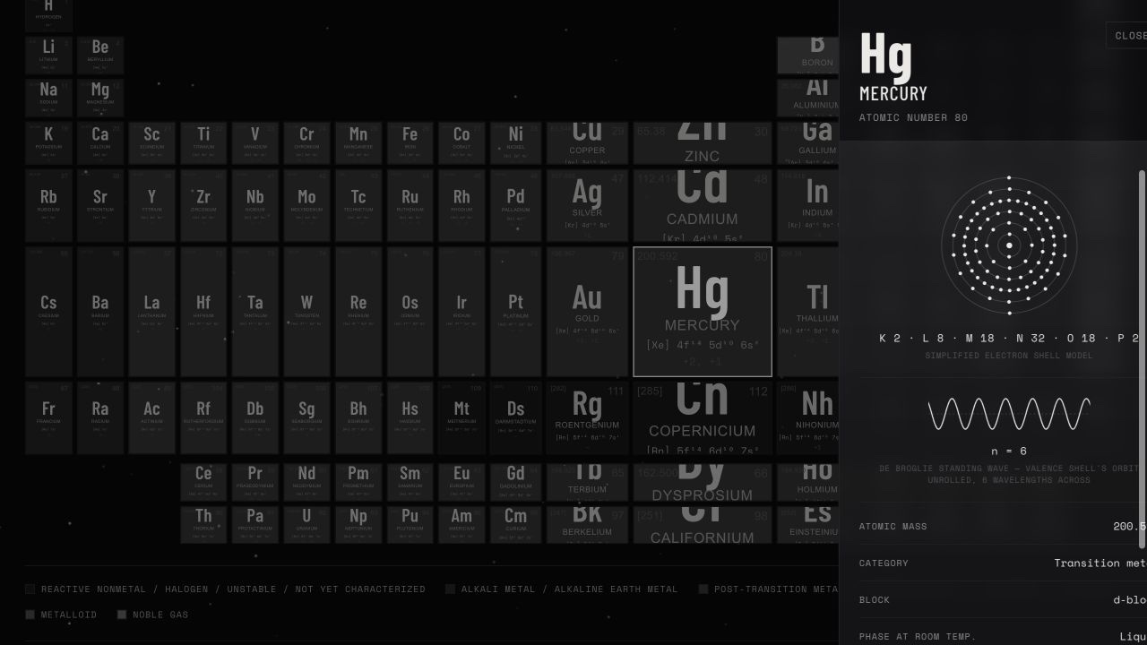This screenshot has width=1147, height=645.
Task: Click the Mercury electron shell diagram
Action: coord(1009,245)
